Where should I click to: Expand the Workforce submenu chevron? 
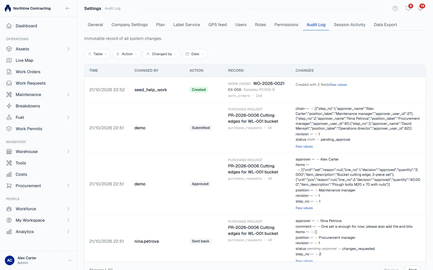pos(68,209)
